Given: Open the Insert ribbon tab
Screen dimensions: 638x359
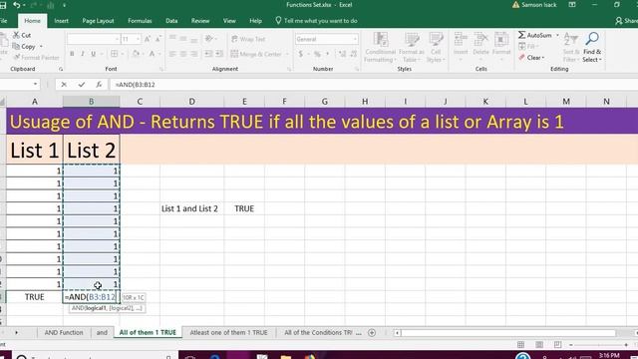Looking at the screenshot, I should [61, 21].
